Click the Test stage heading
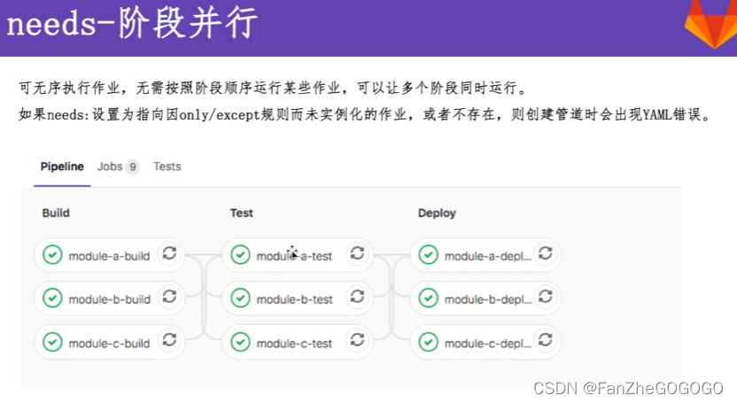The width and height of the screenshot is (737, 403). [x=242, y=213]
